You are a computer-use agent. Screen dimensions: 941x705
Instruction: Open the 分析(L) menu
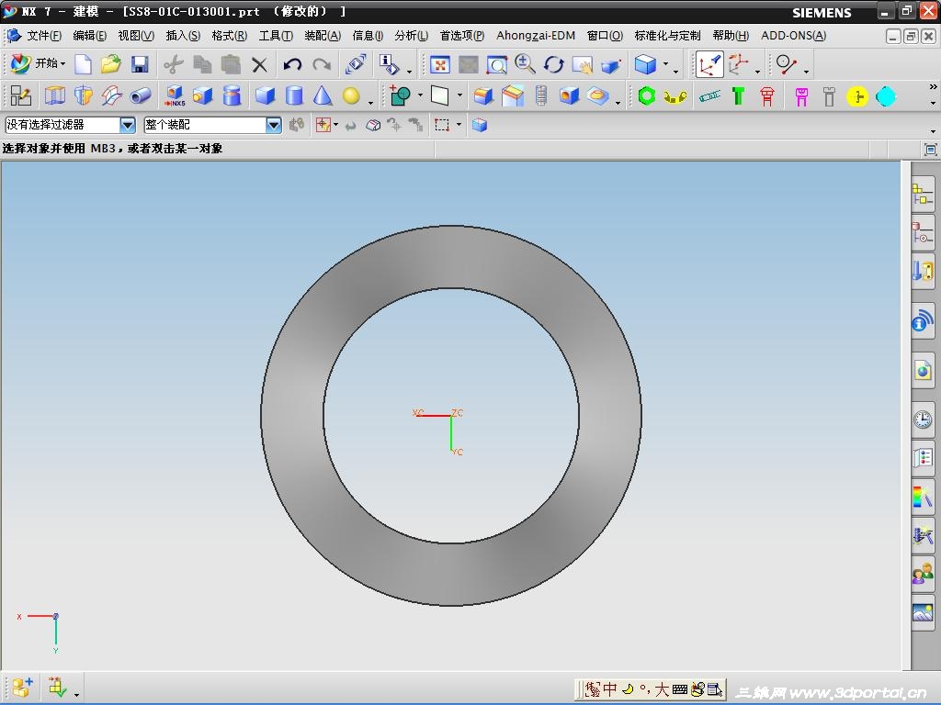[x=411, y=36]
